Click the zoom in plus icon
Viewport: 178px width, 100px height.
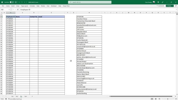coord(173,99)
